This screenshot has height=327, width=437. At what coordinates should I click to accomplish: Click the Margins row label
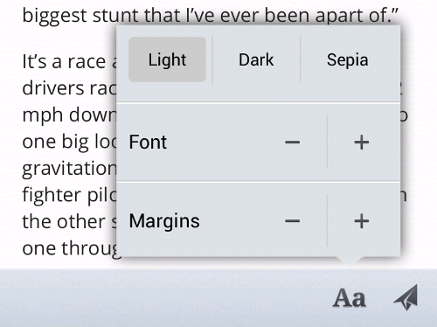(x=164, y=221)
